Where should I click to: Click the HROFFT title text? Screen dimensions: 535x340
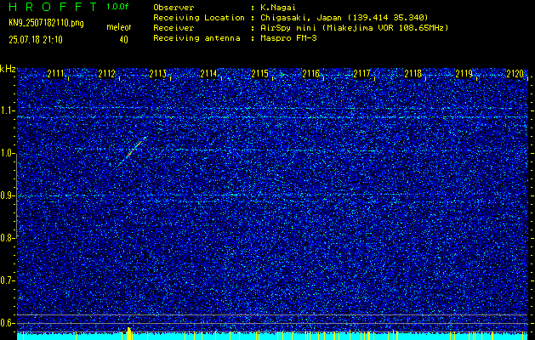(x=53, y=7)
